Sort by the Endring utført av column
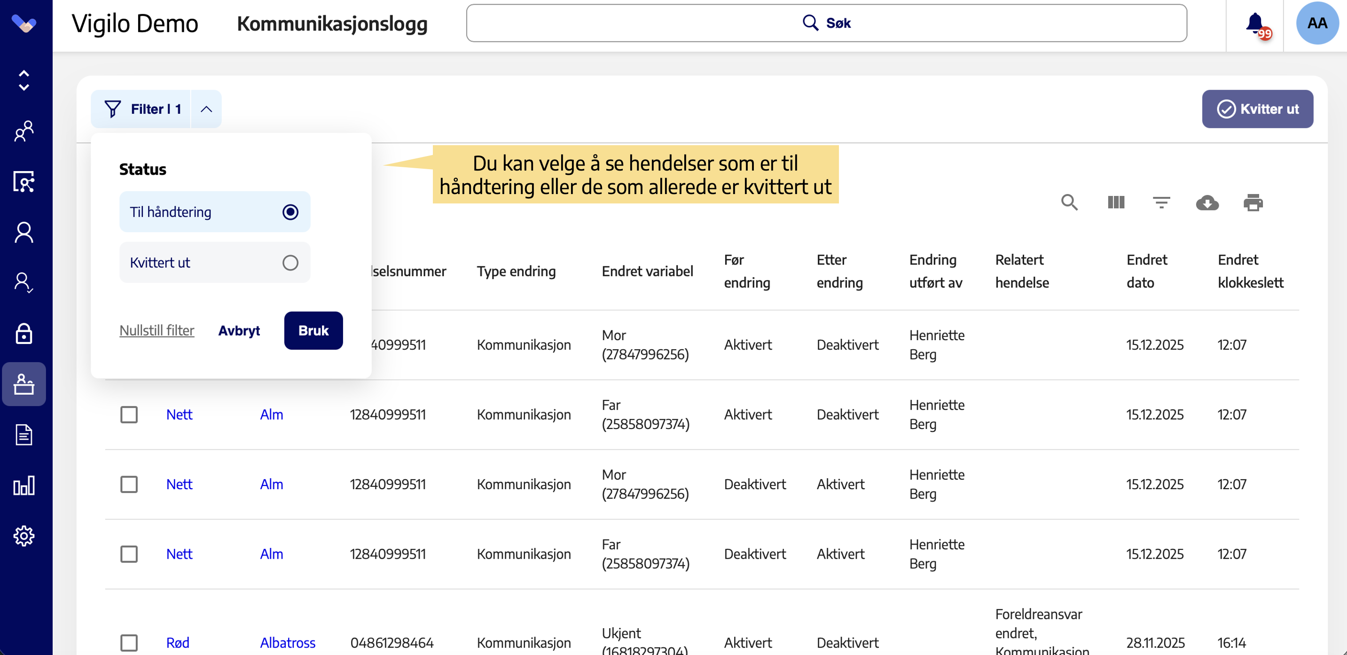Image resolution: width=1347 pixels, height=655 pixels. [x=935, y=271]
